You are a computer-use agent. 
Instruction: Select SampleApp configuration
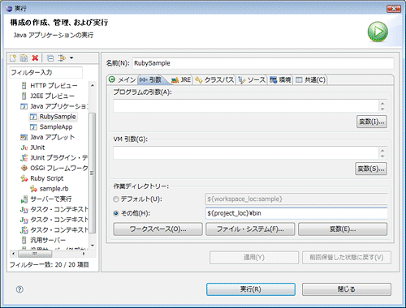tap(56, 126)
